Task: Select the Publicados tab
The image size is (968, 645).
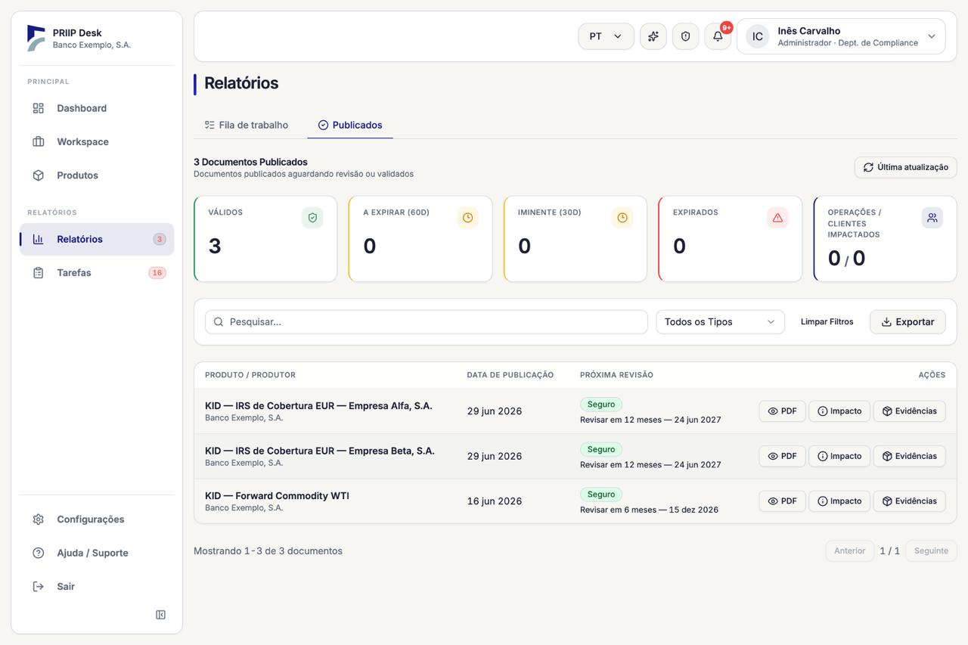Action: tap(350, 125)
